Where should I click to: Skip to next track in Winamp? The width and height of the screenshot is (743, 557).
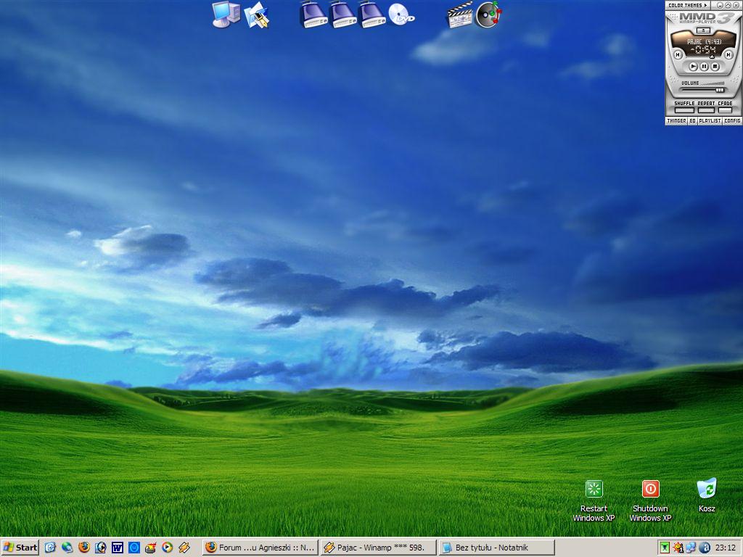point(728,54)
